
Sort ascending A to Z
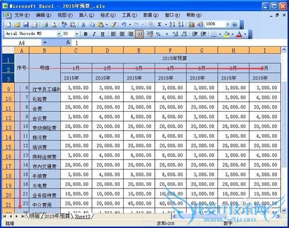172,24
